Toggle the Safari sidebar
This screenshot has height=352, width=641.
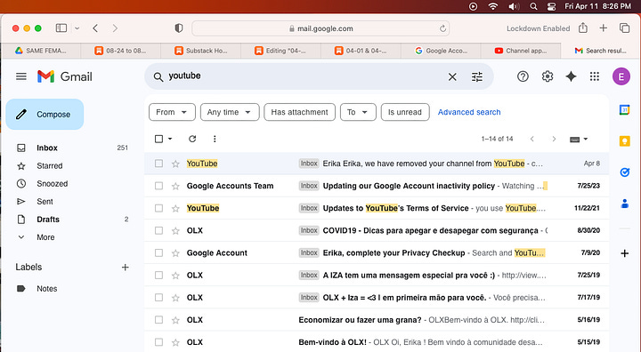pyautogui.click(x=61, y=28)
